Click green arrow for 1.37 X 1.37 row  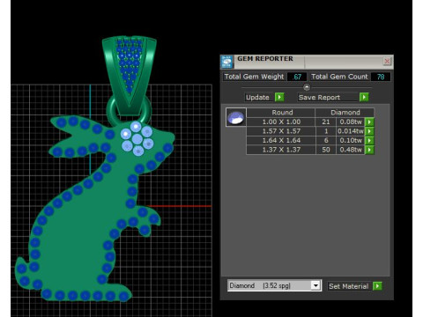point(369,150)
